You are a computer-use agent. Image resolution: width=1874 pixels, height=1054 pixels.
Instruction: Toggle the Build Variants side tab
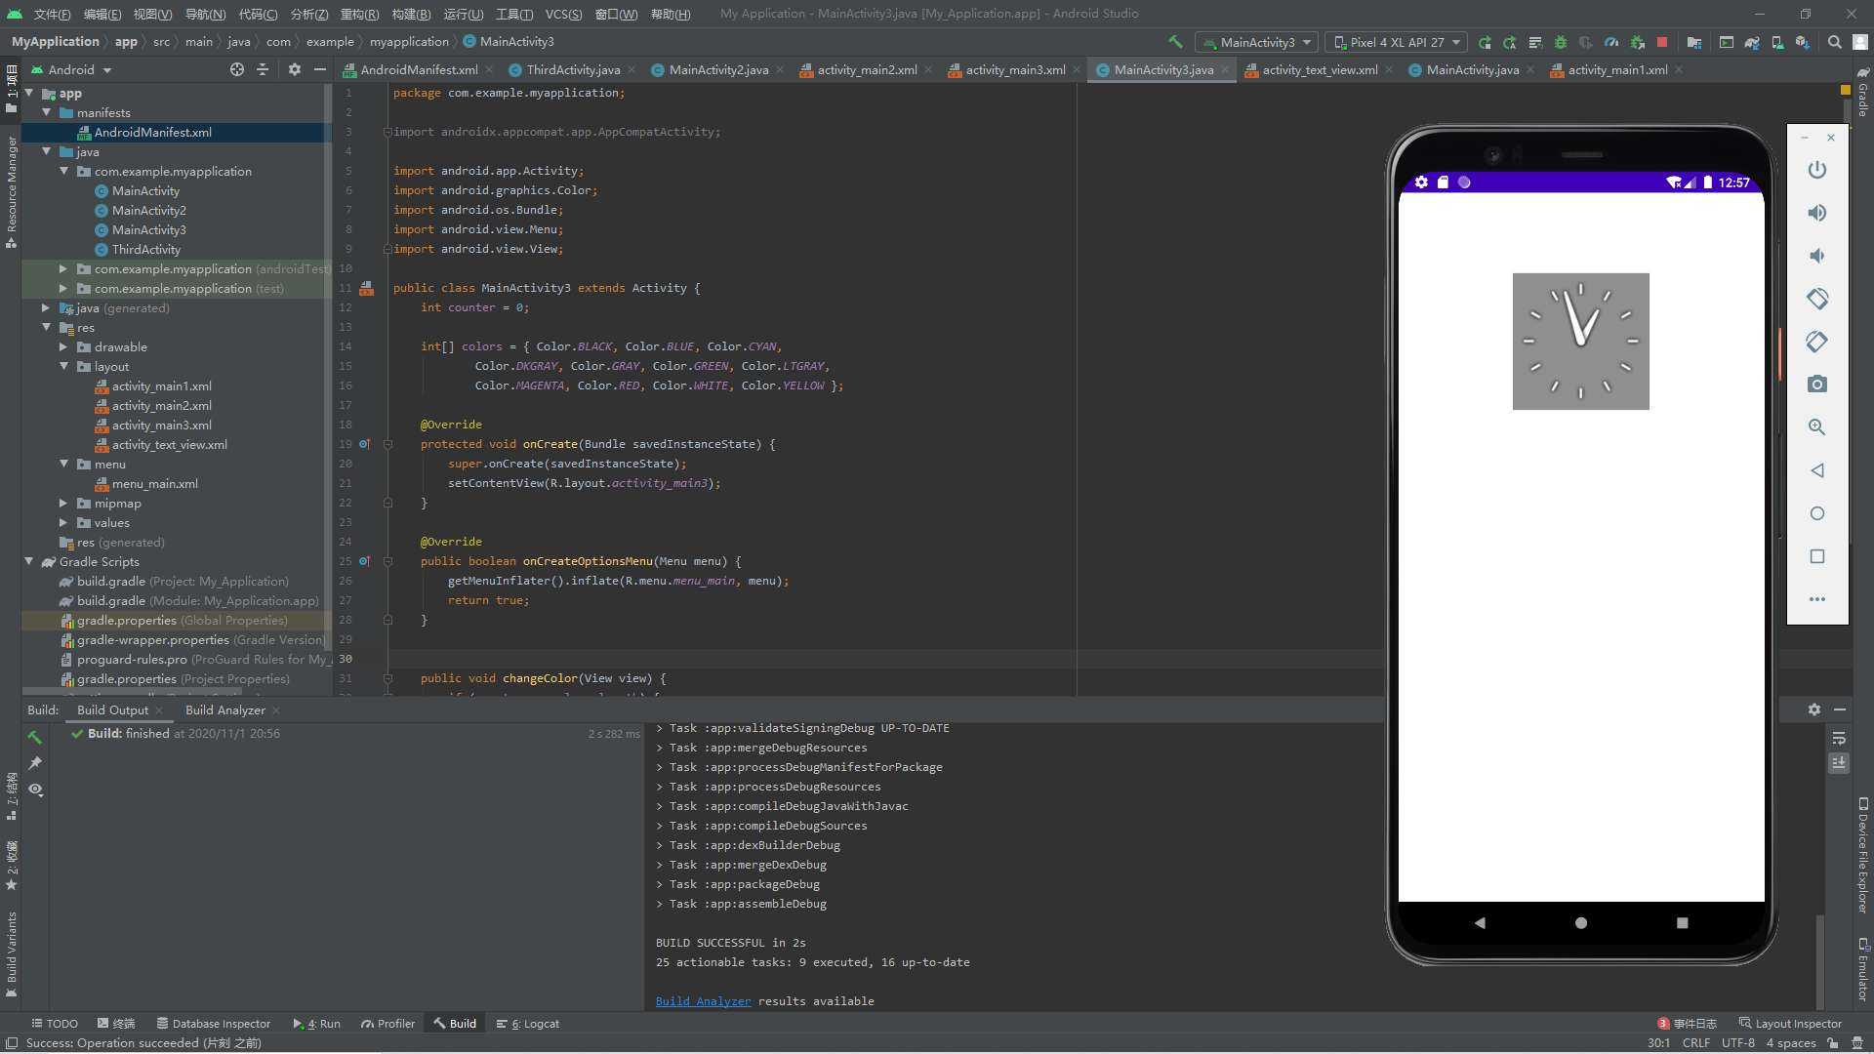point(11,953)
